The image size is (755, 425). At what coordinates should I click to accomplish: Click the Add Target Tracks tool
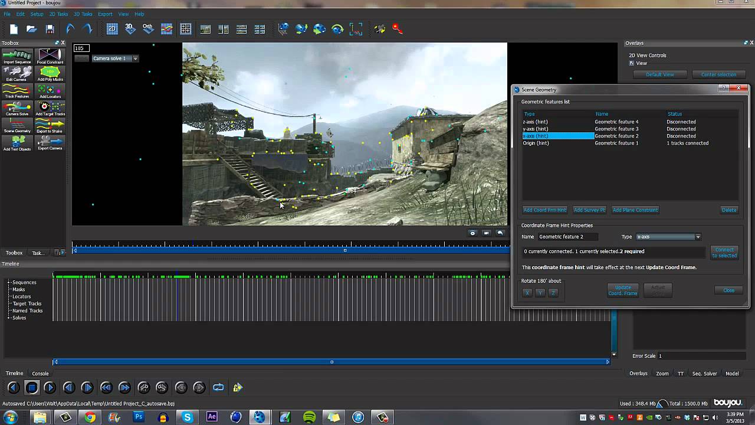[50, 109]
